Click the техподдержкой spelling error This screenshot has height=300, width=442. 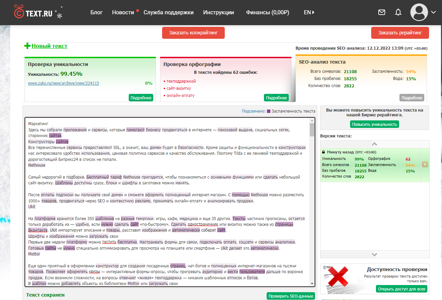[181, 81]
